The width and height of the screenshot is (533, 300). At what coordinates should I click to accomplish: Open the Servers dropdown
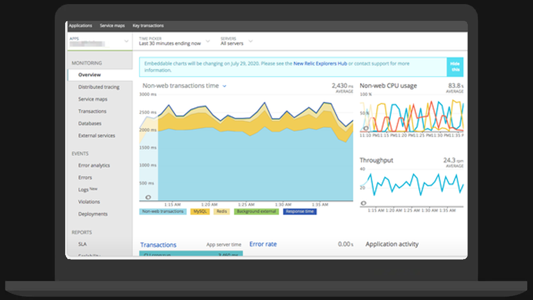tap(251, 41)
